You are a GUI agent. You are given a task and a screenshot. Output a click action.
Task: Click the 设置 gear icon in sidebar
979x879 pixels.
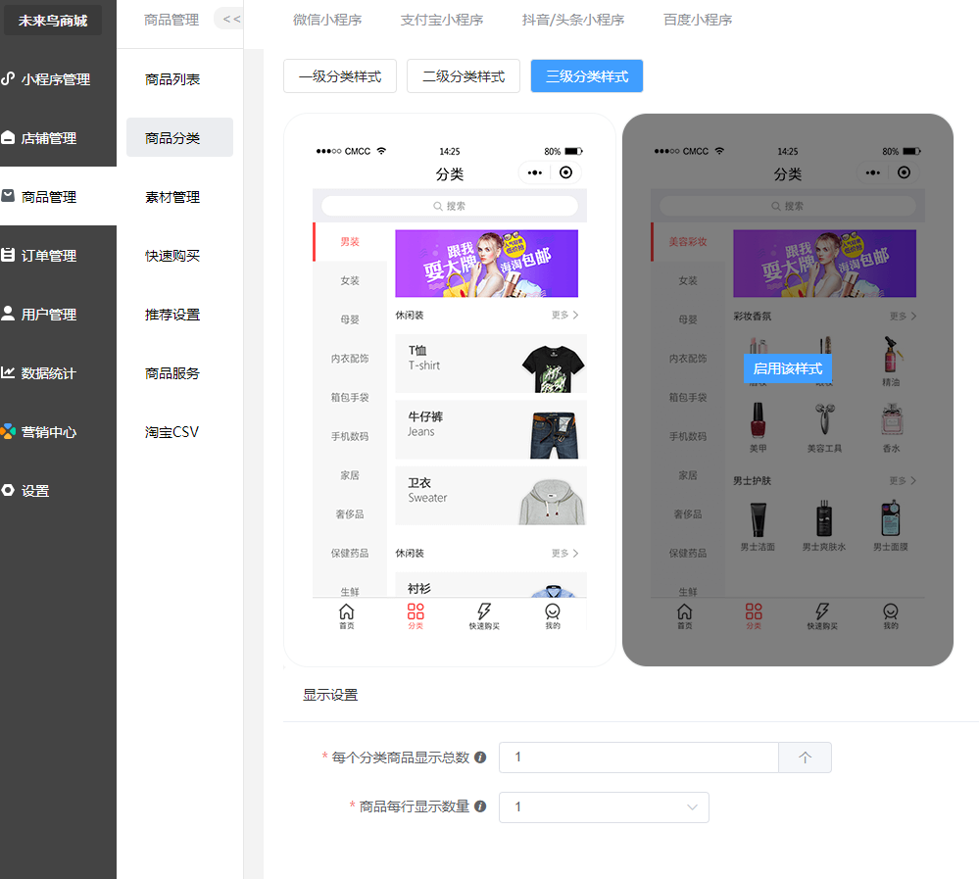[x=8, y=490]
